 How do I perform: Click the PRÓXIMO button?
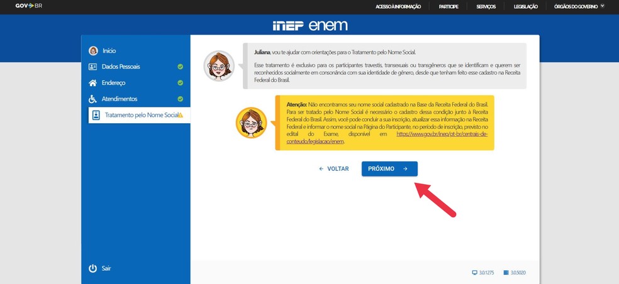pos(389,169)
